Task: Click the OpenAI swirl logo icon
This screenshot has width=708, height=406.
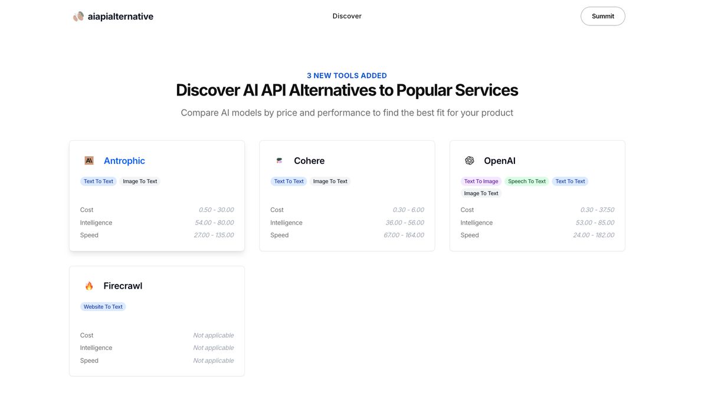Action: coord(469,160)
